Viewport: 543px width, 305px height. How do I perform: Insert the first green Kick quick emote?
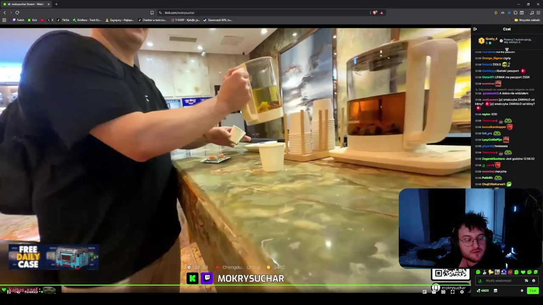tap(478, 272)
